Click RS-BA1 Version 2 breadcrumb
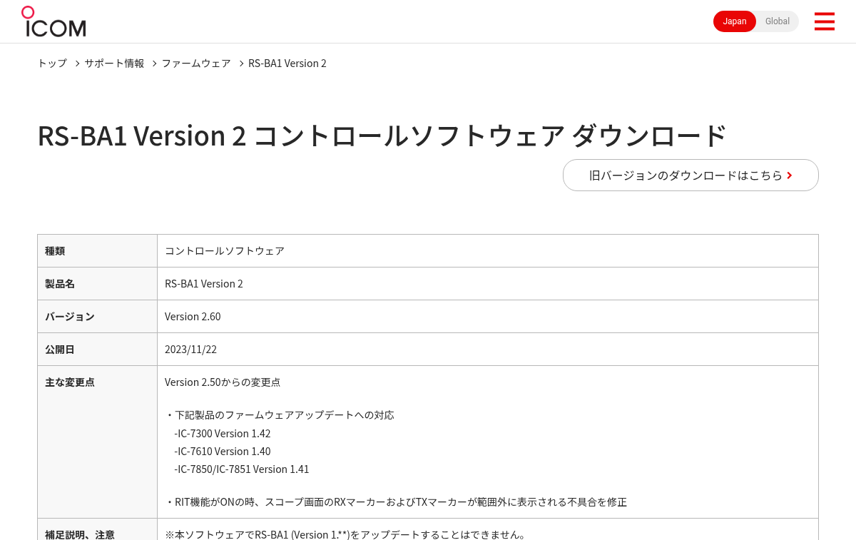Viewport: 856px width, 540px height. coord(287,63)
